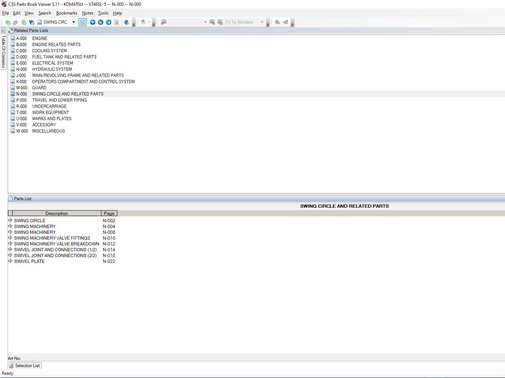Screen dimensions: 505x378
Task: Open SWIVEL JOINT AND CONNECTIONS (1/2)
Action: [62, 250]
